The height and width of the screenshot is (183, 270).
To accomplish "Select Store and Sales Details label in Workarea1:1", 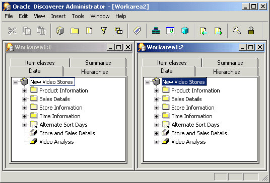I will (67, 133).
